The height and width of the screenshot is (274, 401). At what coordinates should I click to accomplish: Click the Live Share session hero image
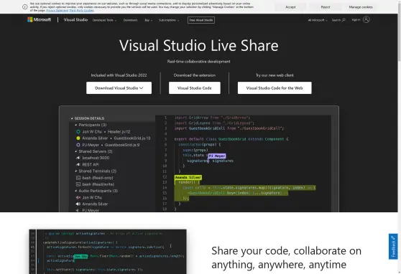click(199, 159)
